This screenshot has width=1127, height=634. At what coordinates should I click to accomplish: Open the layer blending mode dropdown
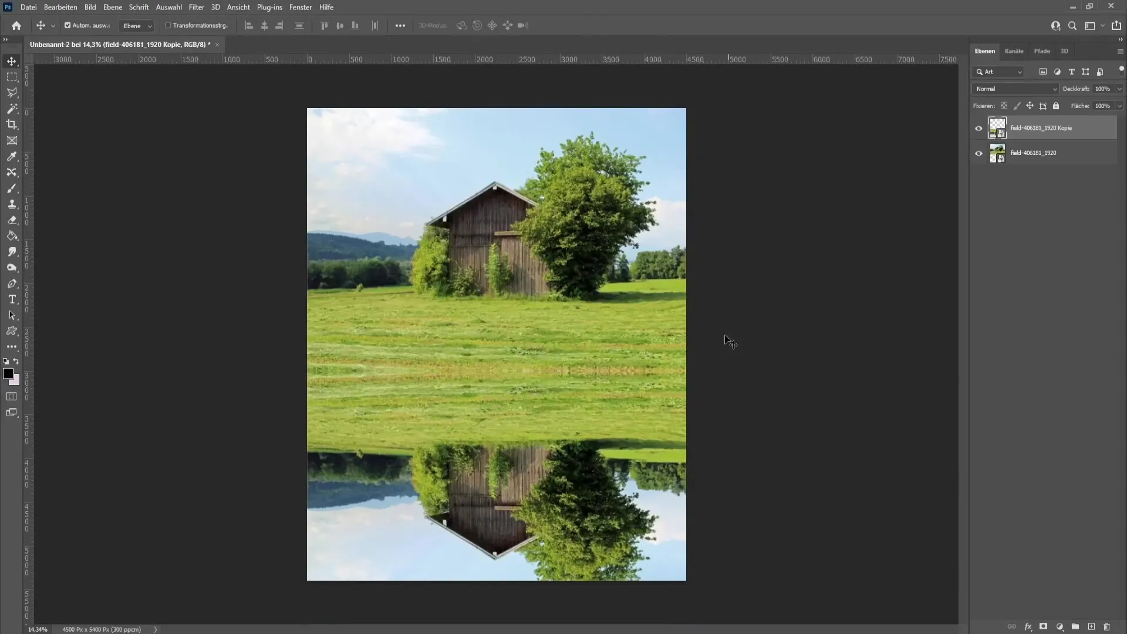click(x=1015, y=88)
